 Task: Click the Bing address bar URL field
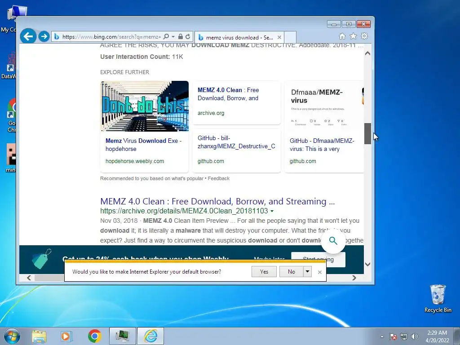(111, 37)
